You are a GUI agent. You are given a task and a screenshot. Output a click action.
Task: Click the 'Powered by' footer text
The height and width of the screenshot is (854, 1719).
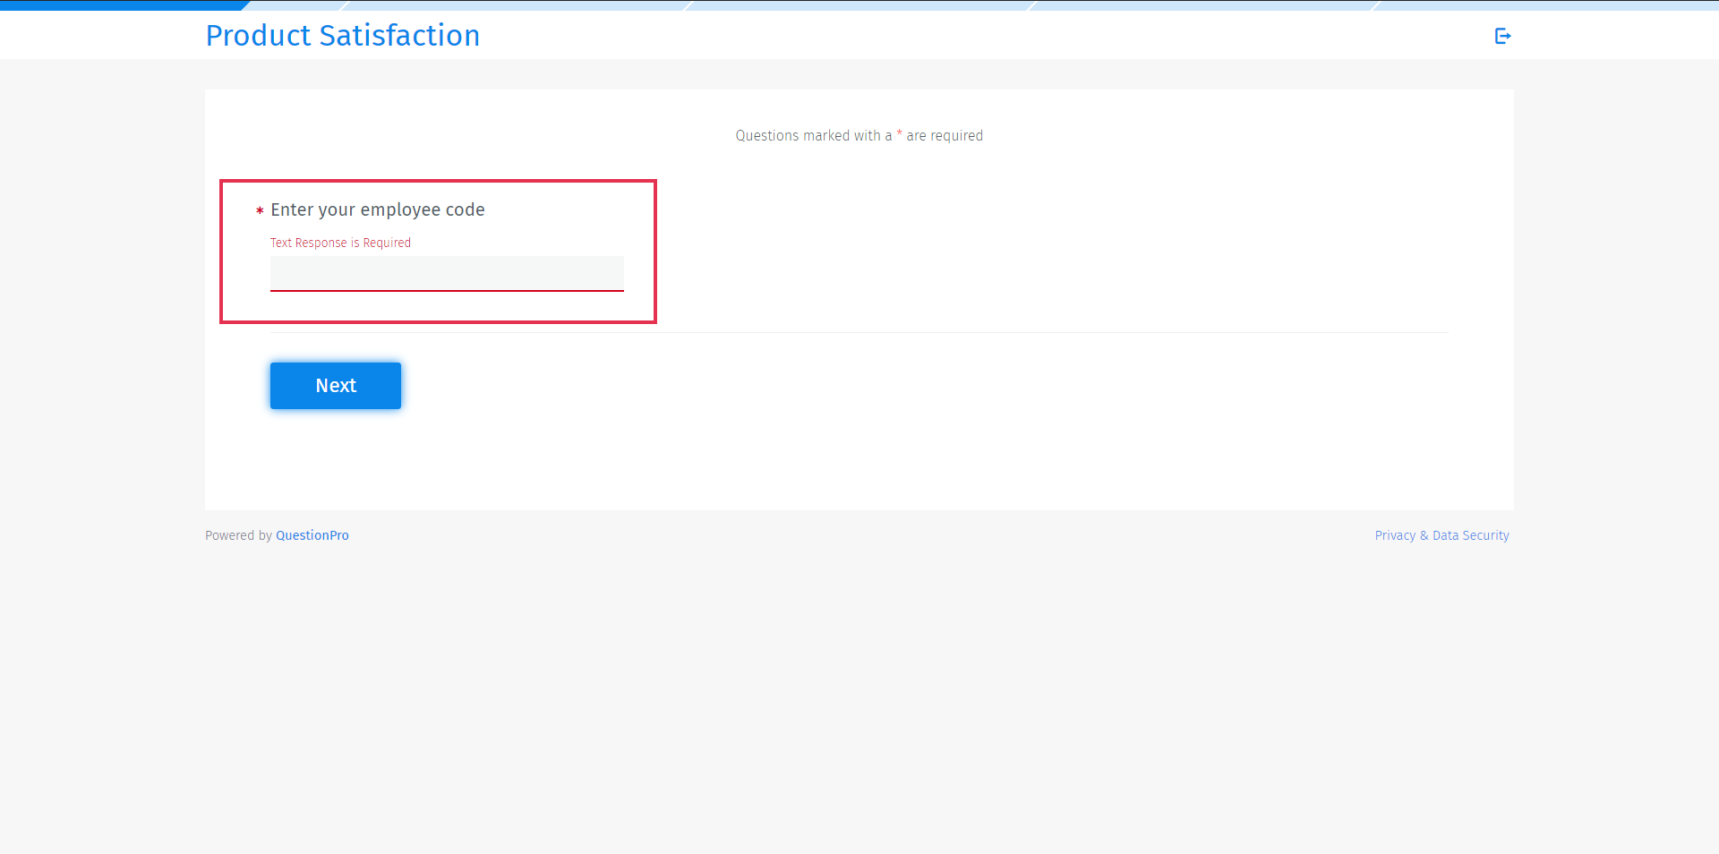click(x=238, y=535)
